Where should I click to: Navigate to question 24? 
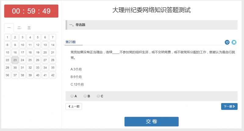[23, 60]
